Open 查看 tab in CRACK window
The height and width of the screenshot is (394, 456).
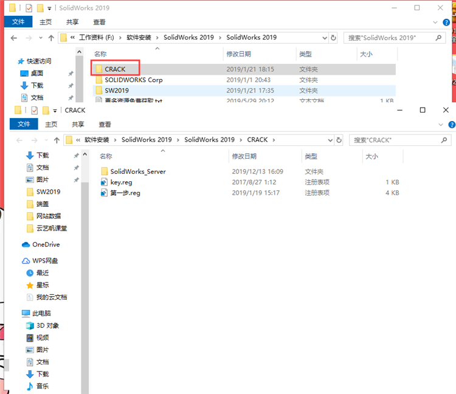105,124
